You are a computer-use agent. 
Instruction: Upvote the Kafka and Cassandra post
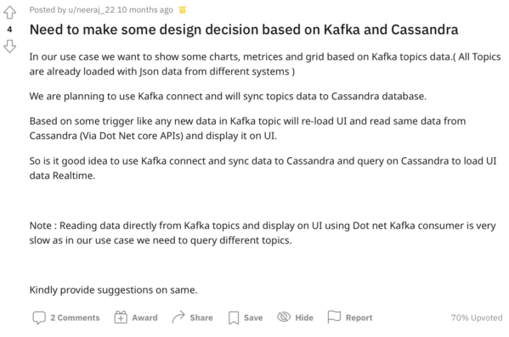tap(9, 13)
